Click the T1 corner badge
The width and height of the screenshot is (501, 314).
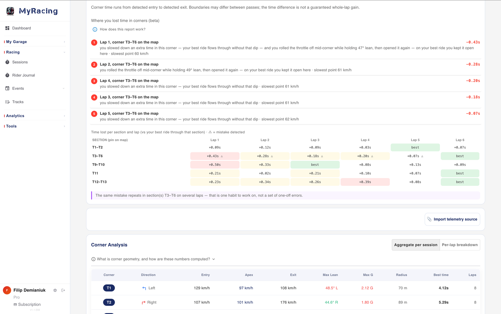[x=109, y=288]
